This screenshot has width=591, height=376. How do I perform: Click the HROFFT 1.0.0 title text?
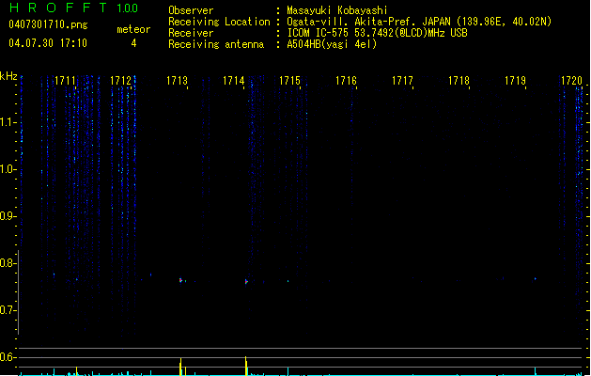[73, 8]
